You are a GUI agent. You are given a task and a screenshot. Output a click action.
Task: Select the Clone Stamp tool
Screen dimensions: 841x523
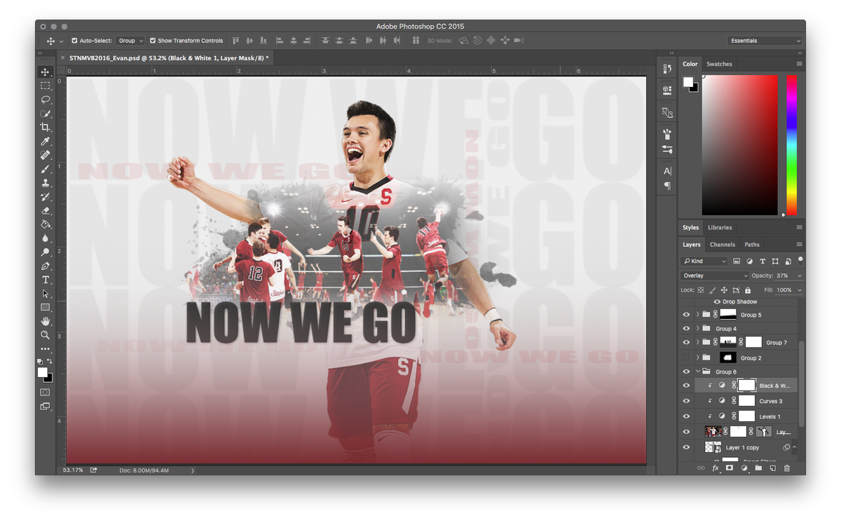click(x=45, y=182)
